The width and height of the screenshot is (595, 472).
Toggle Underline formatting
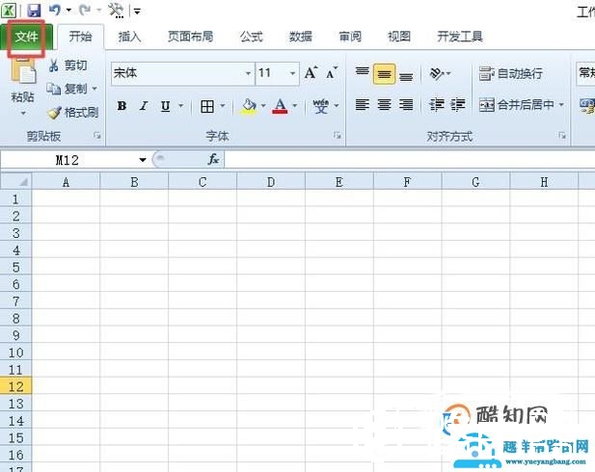coord(165,106)
